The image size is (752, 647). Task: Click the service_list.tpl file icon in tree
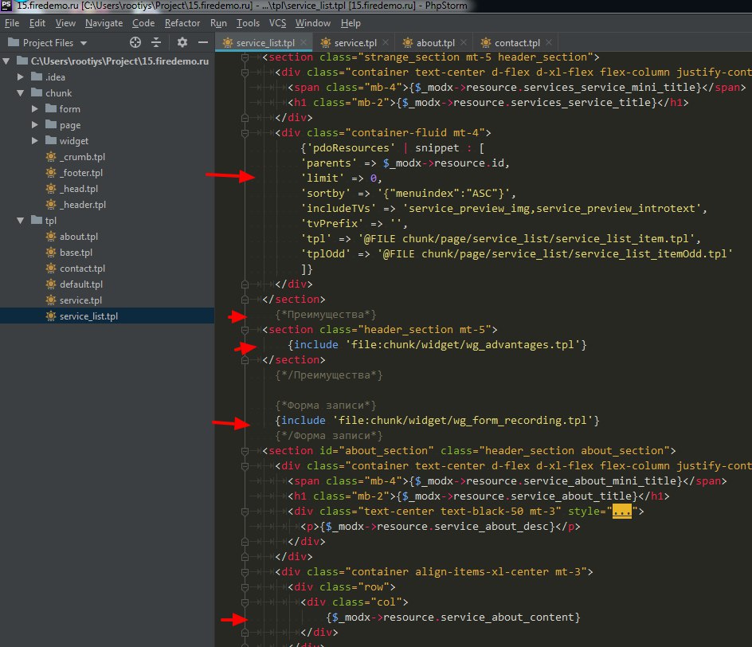51,316
